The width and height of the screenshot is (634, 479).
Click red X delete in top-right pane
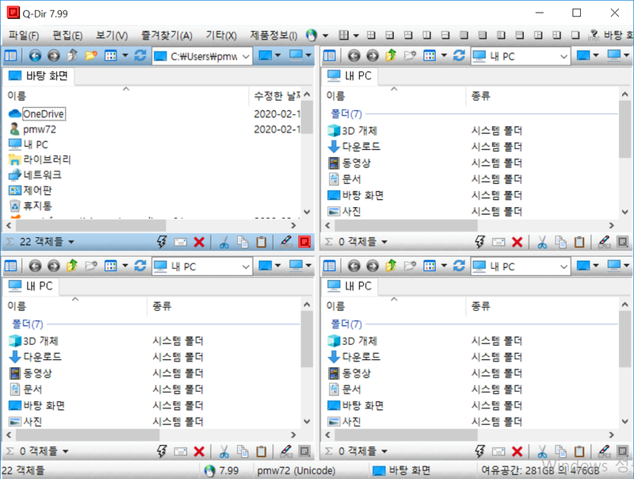518,242
